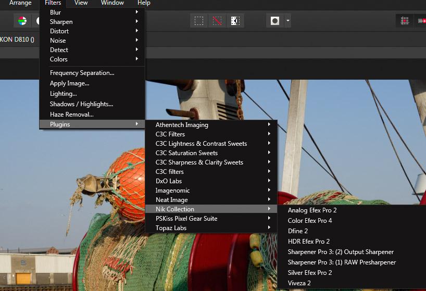Choose Haze Removal... filter

coord(92,115)
